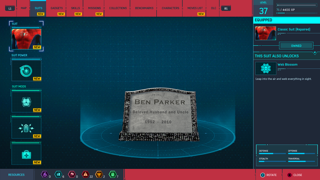The image size is (320, 180).
Task: Select the battery suit mod slot
Action: [x=26, y=128]
